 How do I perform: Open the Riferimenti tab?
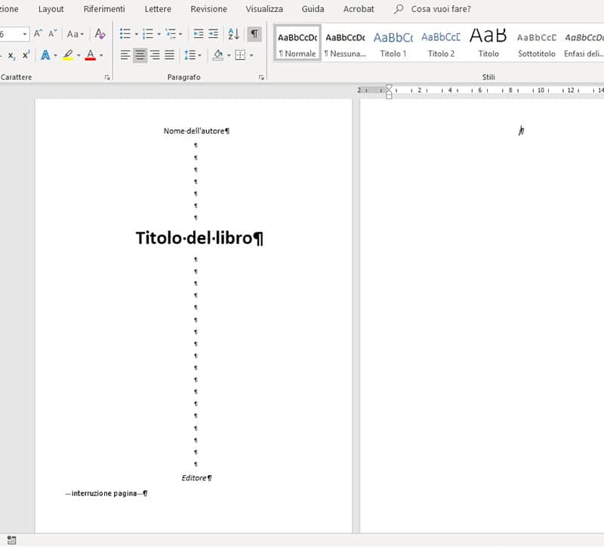coord(104,9)
